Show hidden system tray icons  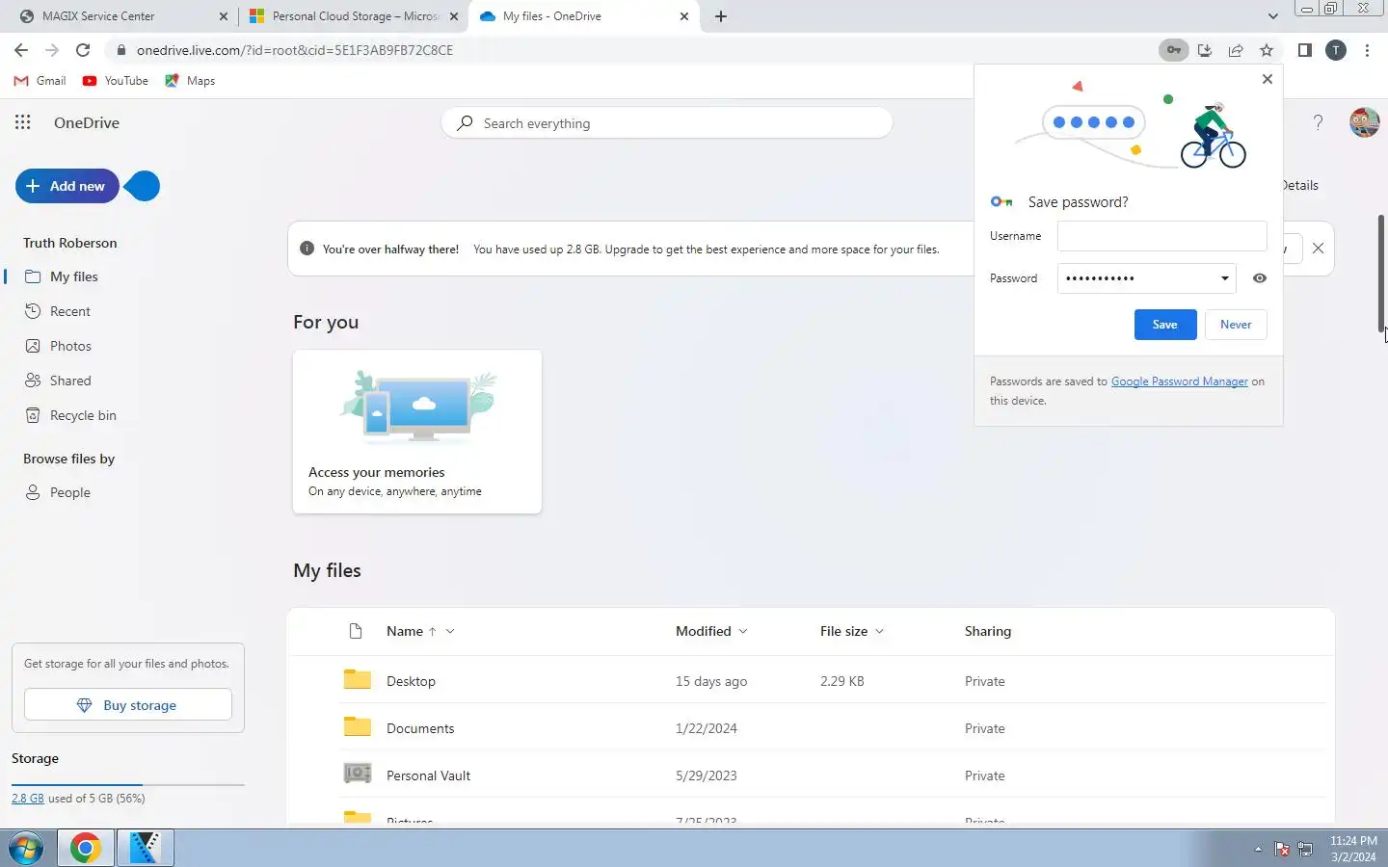(1258, 849)
